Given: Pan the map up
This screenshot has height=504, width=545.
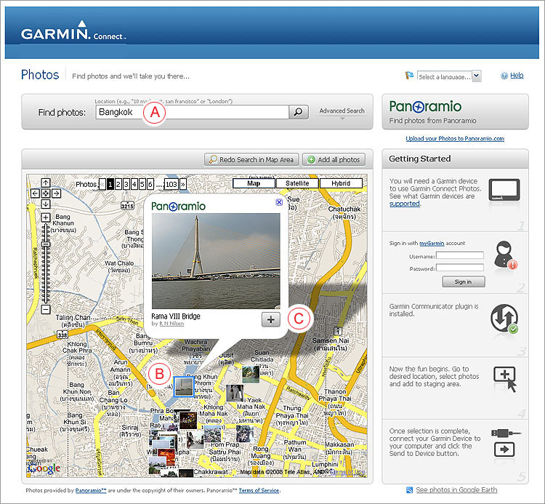Looking at the screenshot, I should [x=45, y=183].
